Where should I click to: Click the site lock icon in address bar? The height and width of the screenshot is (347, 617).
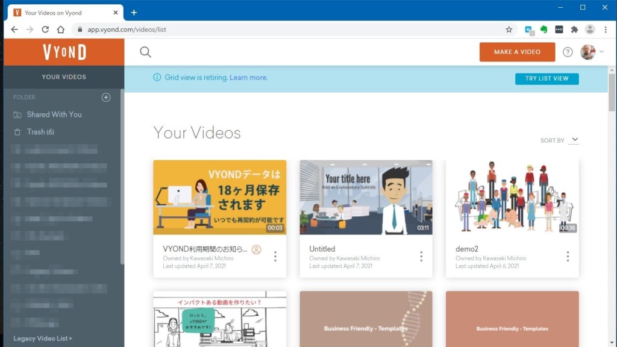pyautogui.click(x=80, y=30)
